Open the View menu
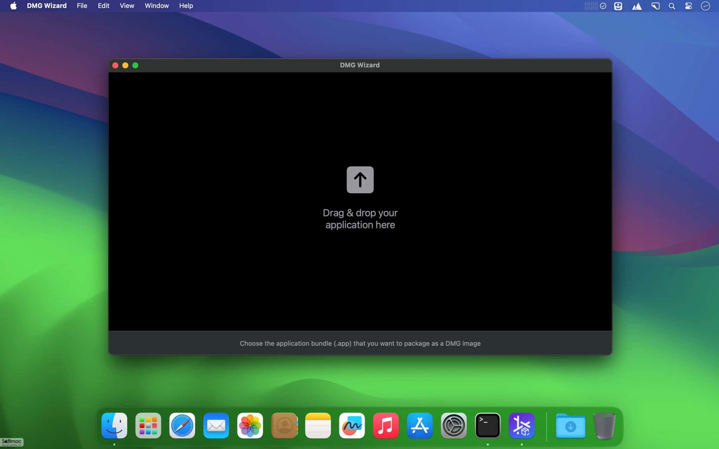 pos(127,6)
